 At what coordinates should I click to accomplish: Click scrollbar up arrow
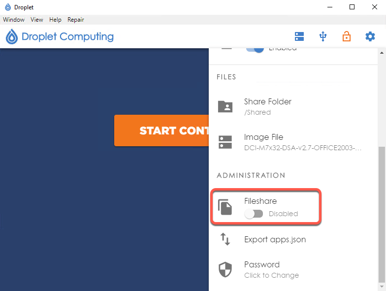click(382, 52)
